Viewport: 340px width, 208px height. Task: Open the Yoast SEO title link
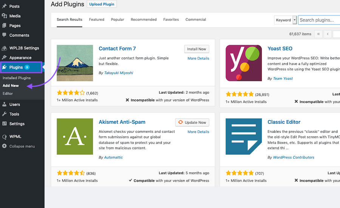point(280,49)
